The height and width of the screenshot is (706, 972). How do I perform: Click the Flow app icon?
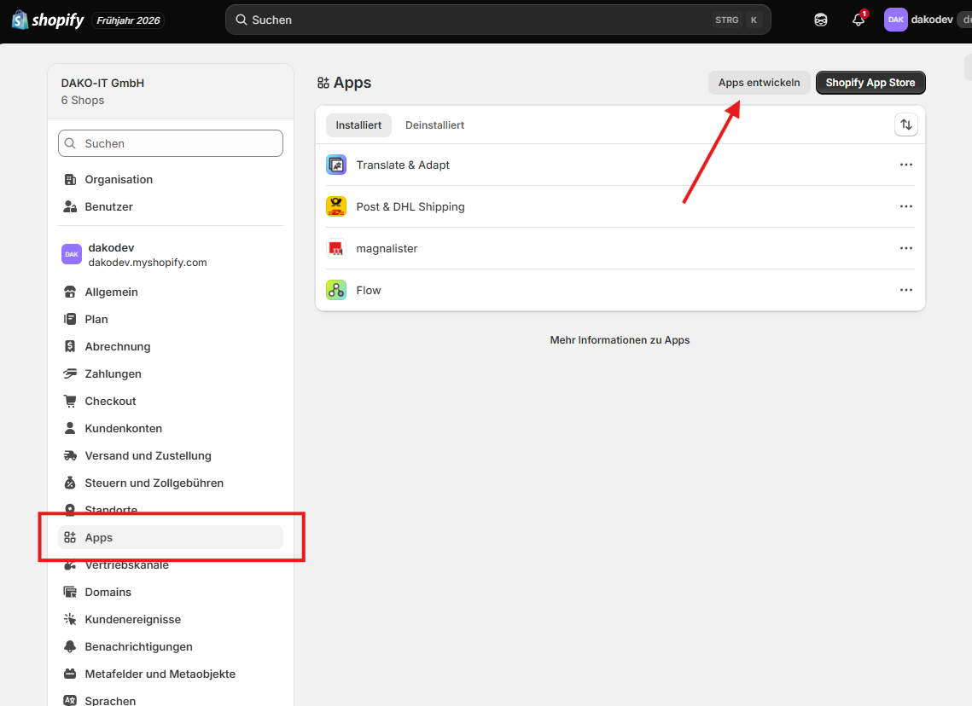click(x=336, y=290)
